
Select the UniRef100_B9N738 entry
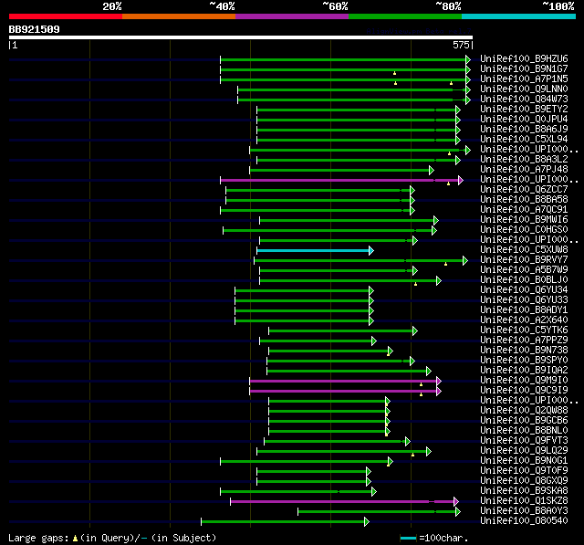[524, 351]
